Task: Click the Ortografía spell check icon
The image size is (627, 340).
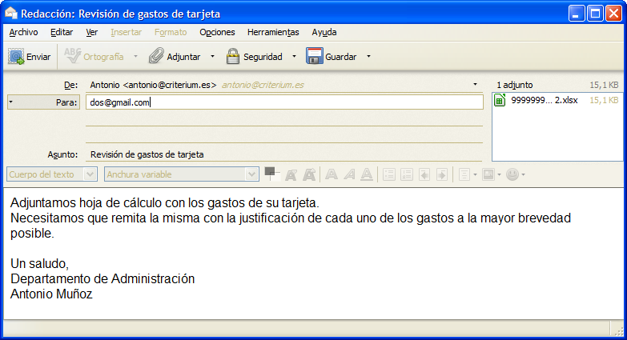Action: tap(73, 56)
